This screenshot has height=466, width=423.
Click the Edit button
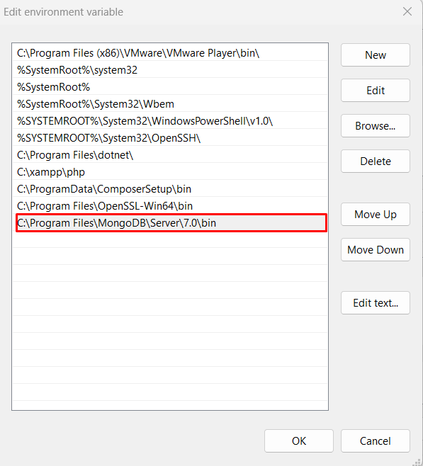[x=375, y=91]
